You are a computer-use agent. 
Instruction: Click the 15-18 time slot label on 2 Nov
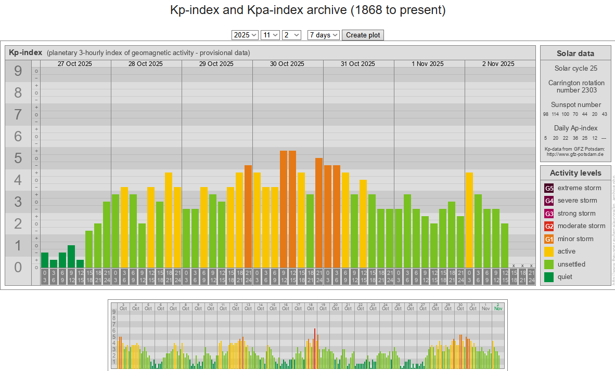[514, 276]
